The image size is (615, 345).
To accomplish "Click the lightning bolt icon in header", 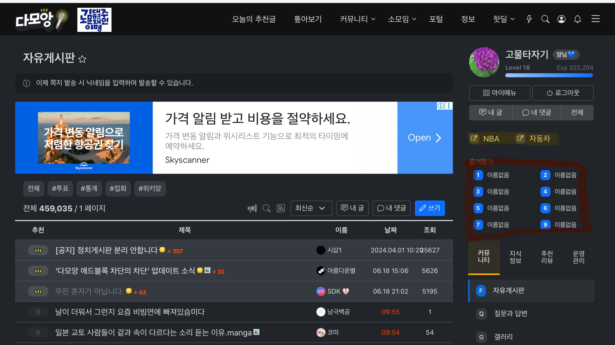I will tap(529, 19).
